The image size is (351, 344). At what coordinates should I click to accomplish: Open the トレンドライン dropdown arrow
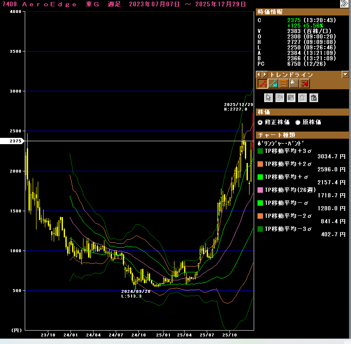[x=345, y=75]
